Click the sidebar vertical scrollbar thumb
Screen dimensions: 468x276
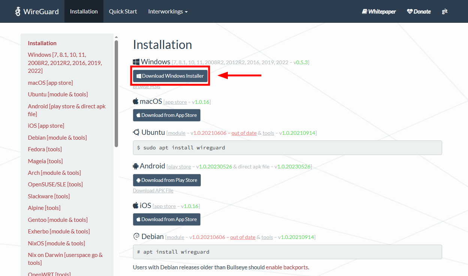(116, 93)
